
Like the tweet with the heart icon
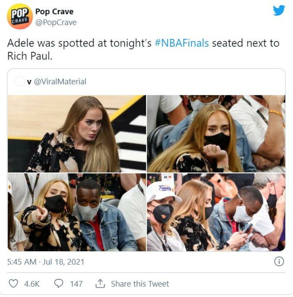13,284
